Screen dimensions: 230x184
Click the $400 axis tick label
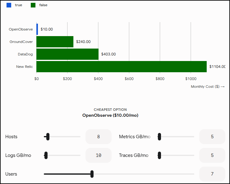pos(98,79)
